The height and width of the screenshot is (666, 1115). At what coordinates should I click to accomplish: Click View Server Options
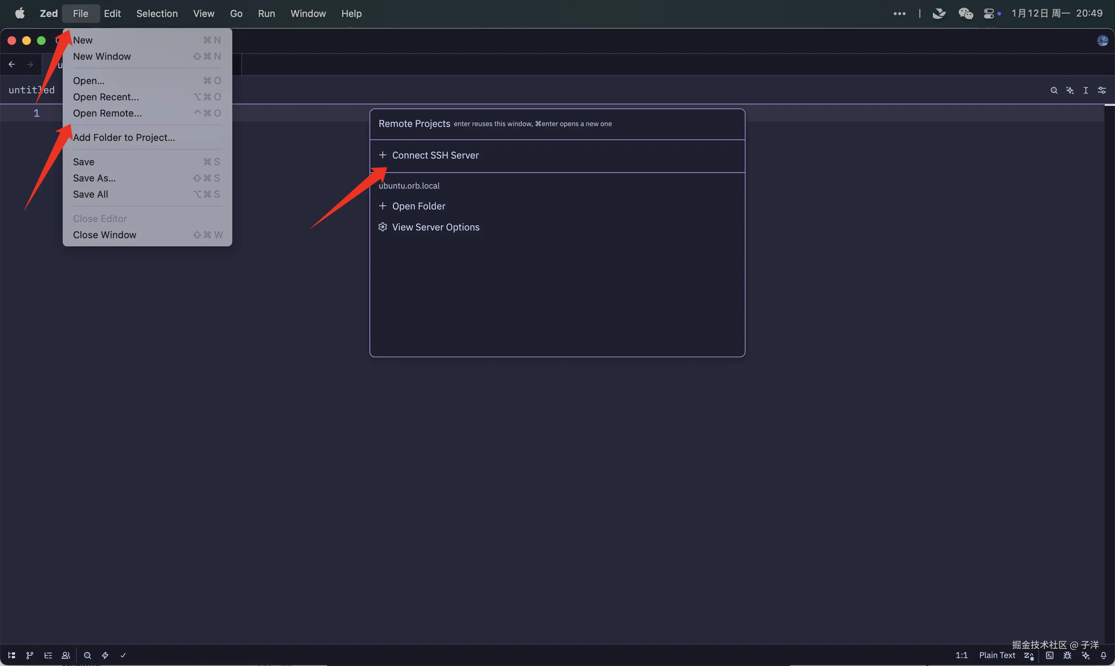(435, 227)
